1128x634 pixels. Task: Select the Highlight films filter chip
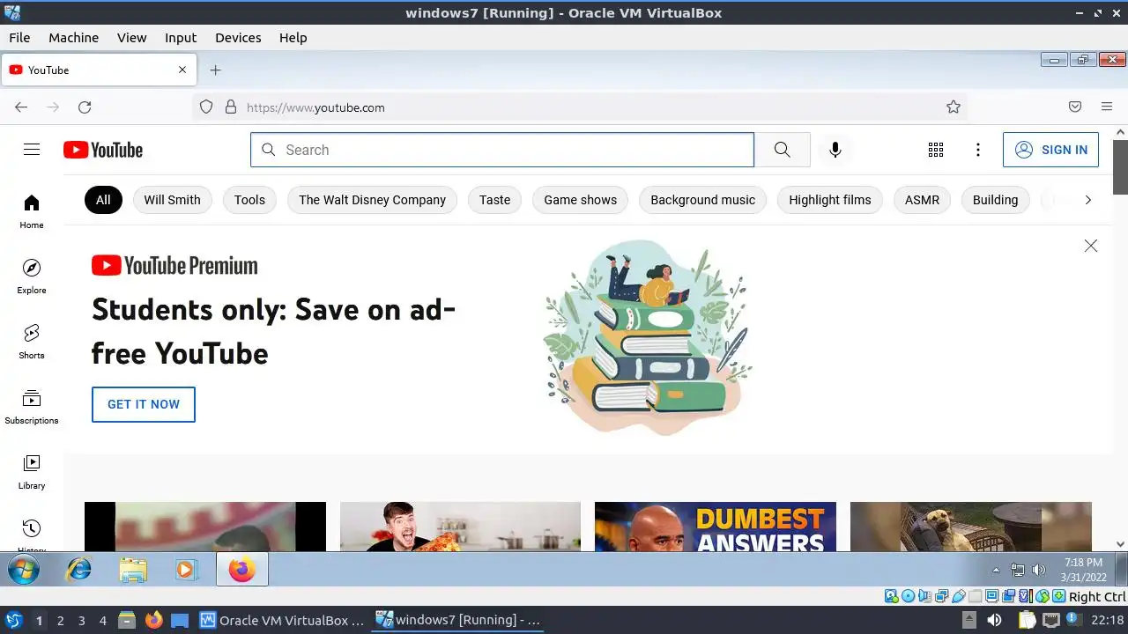(830, 200)
